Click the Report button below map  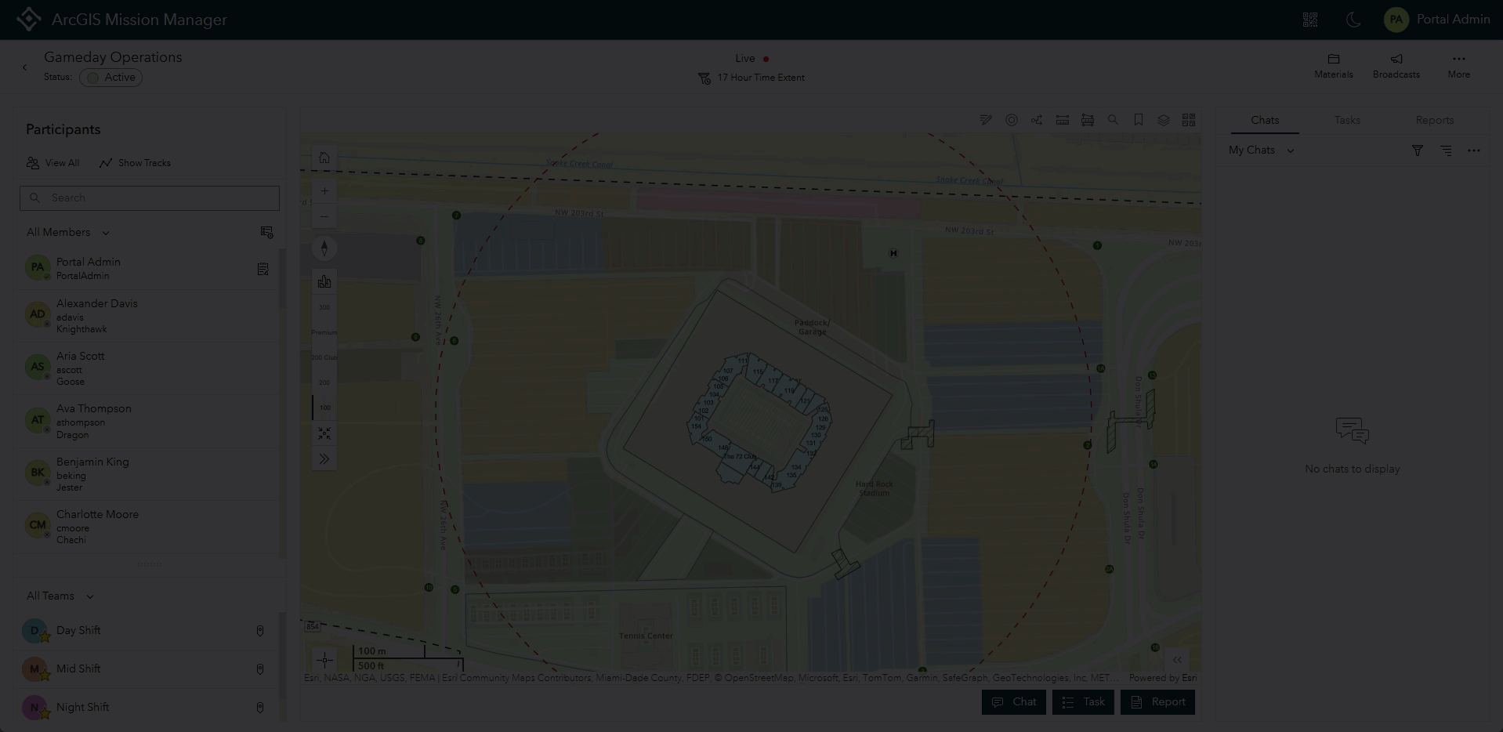(1158, 702)
